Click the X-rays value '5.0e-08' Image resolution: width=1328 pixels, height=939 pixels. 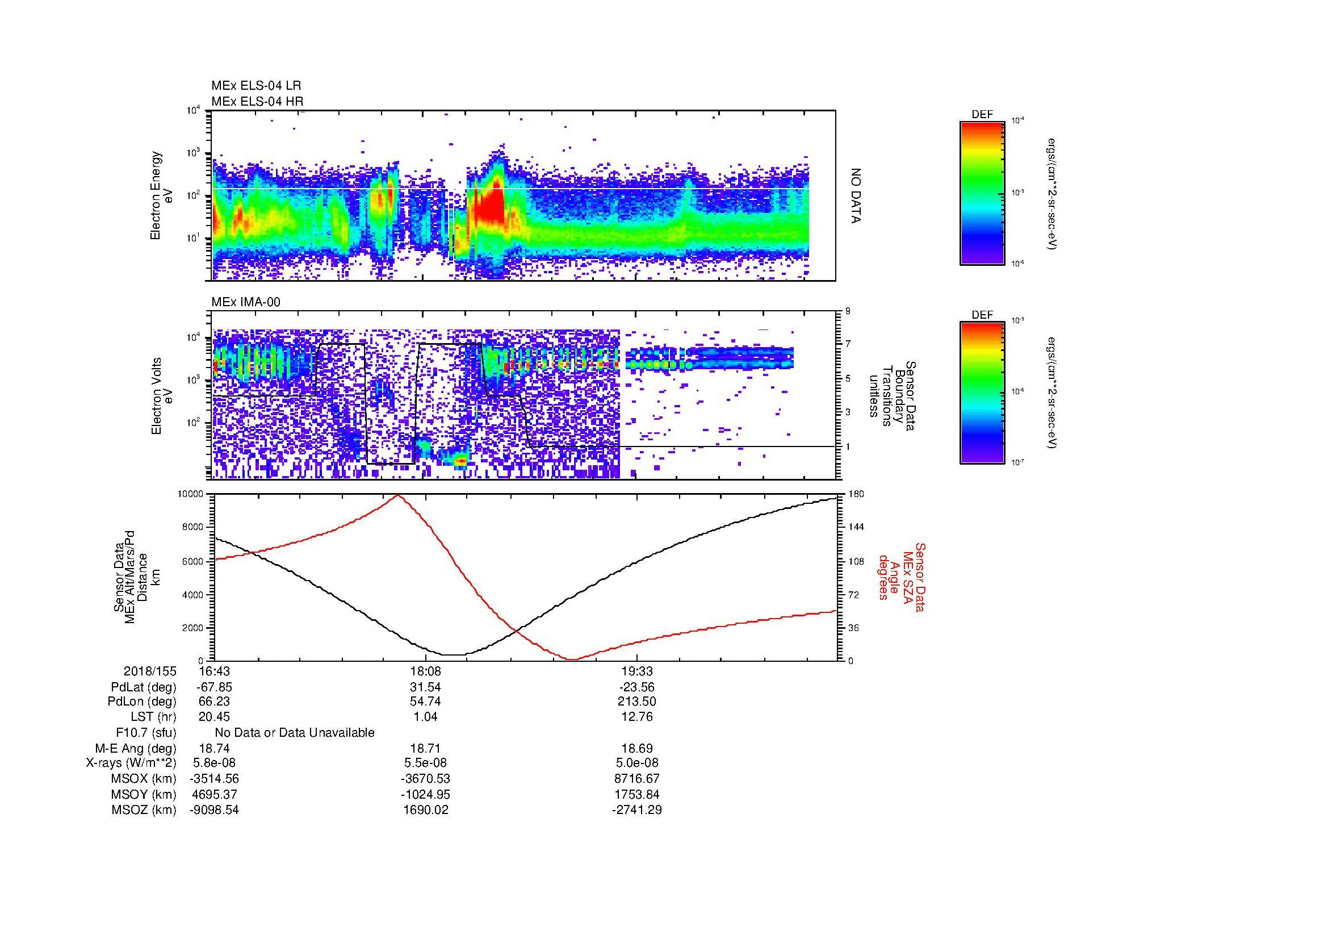pyautogui.click(x=637, y=763)
